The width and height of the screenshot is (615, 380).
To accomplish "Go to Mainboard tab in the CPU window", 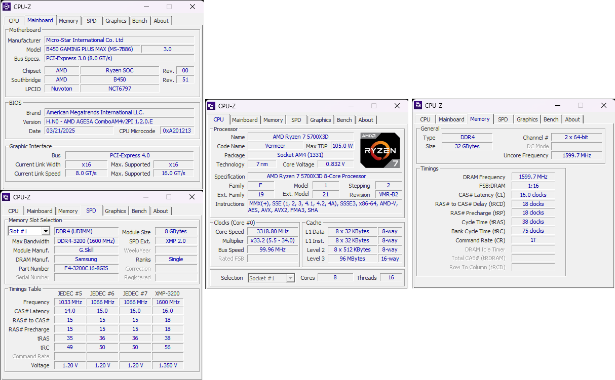I will pyautogui.click(x=245, y=120).
